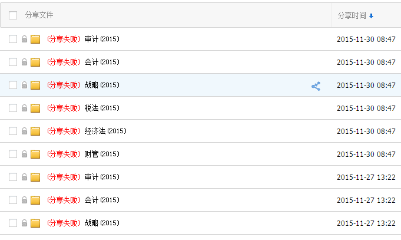
Task: Check the box for 税法 (2015)
Action: [x=13, y=108]
